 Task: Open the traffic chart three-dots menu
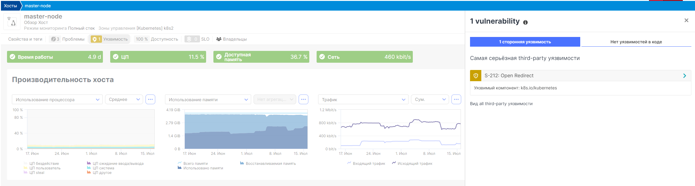click(x=456, y=99)
